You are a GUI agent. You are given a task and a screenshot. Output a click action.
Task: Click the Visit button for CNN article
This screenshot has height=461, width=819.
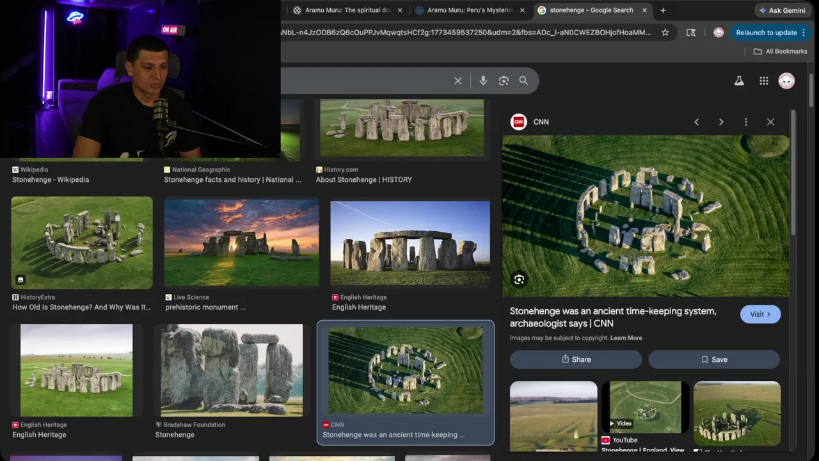tap(760, 314)
